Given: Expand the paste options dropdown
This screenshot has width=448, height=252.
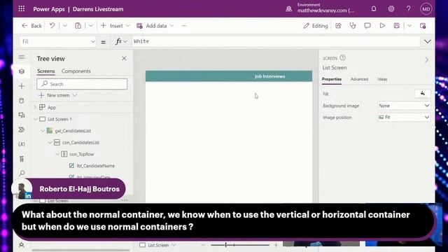Looking at the screenshot, I should (x=90, y=26).
